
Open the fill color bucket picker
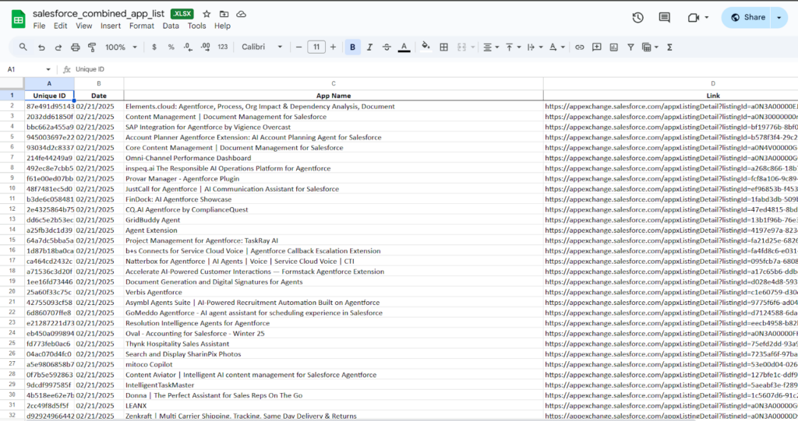tap(425, 47)
